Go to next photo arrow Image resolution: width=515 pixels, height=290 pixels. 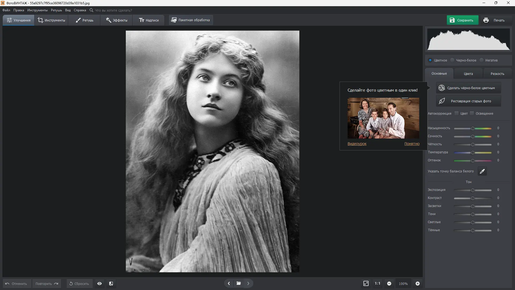[x=248, y=283]
